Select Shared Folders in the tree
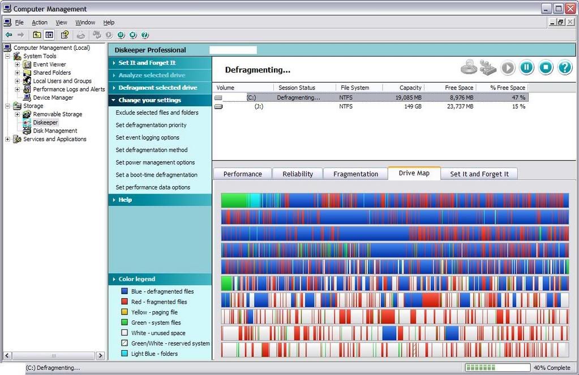Screen dimensions: 579x375 coord(52,73)
